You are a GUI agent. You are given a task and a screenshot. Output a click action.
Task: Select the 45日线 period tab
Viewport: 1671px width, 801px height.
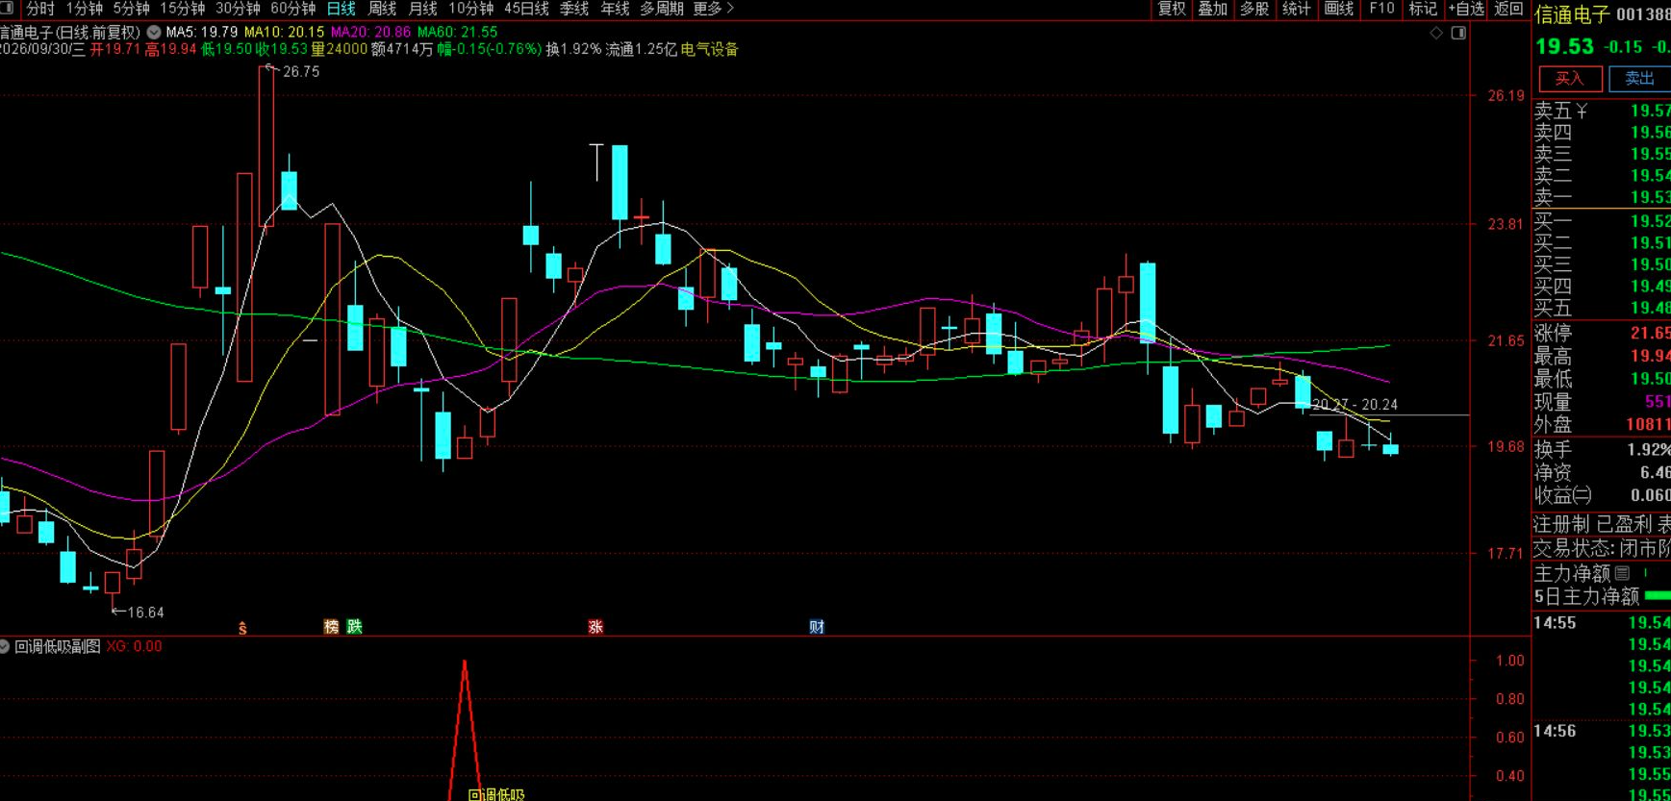(526, 9)
